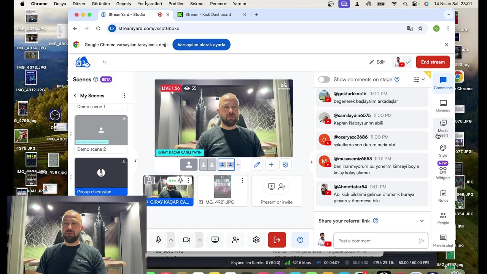Open the Pencere menu
The width and height of the screenshot is (487, 274).
tap(218, 4)
